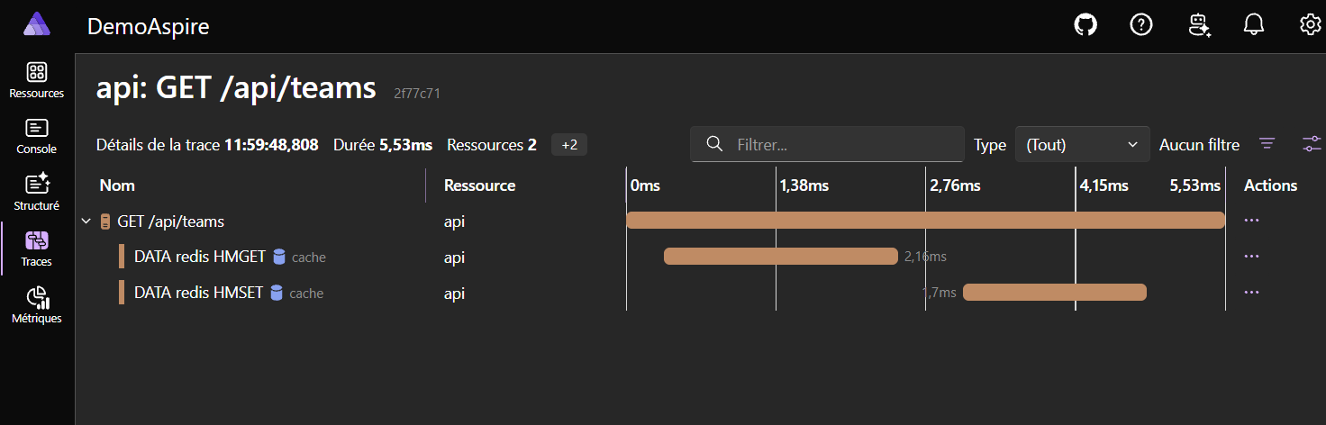Click the Aspire logo icon
1326x425 pixels.
(37, 24)
